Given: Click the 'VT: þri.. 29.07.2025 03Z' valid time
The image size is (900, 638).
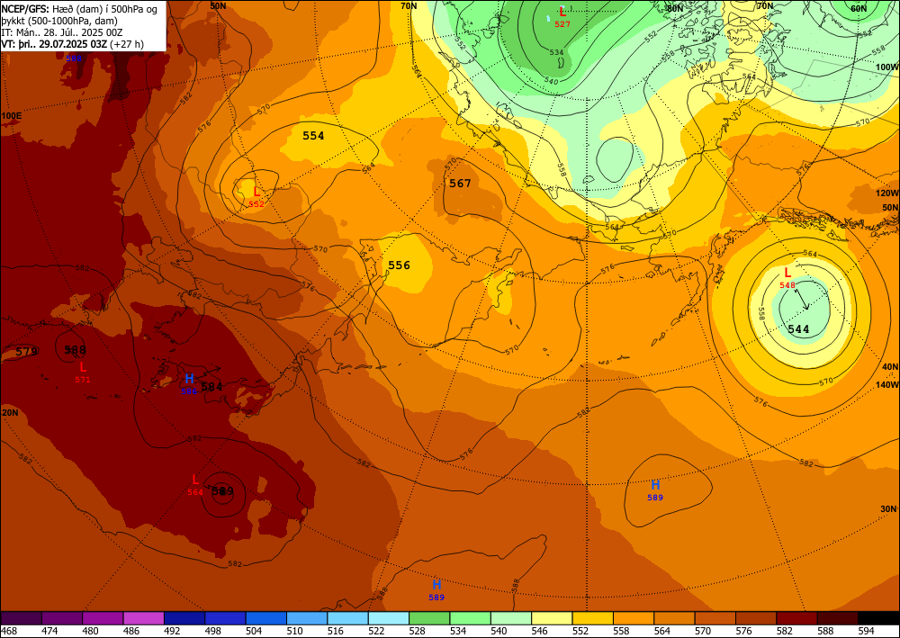Looking at the screenshot, I should (73, 43).
